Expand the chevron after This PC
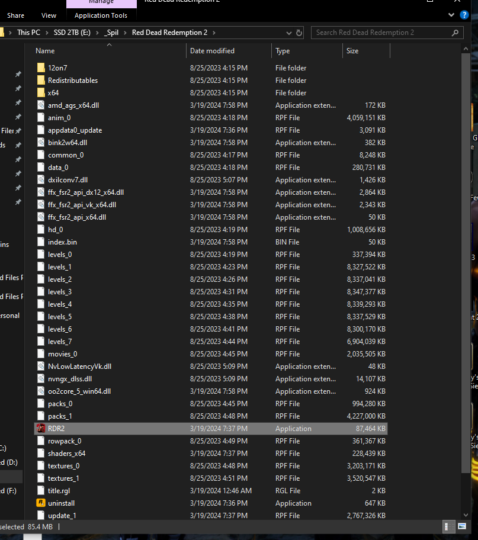This screenshot has width=478, height=540. [47, 33]
